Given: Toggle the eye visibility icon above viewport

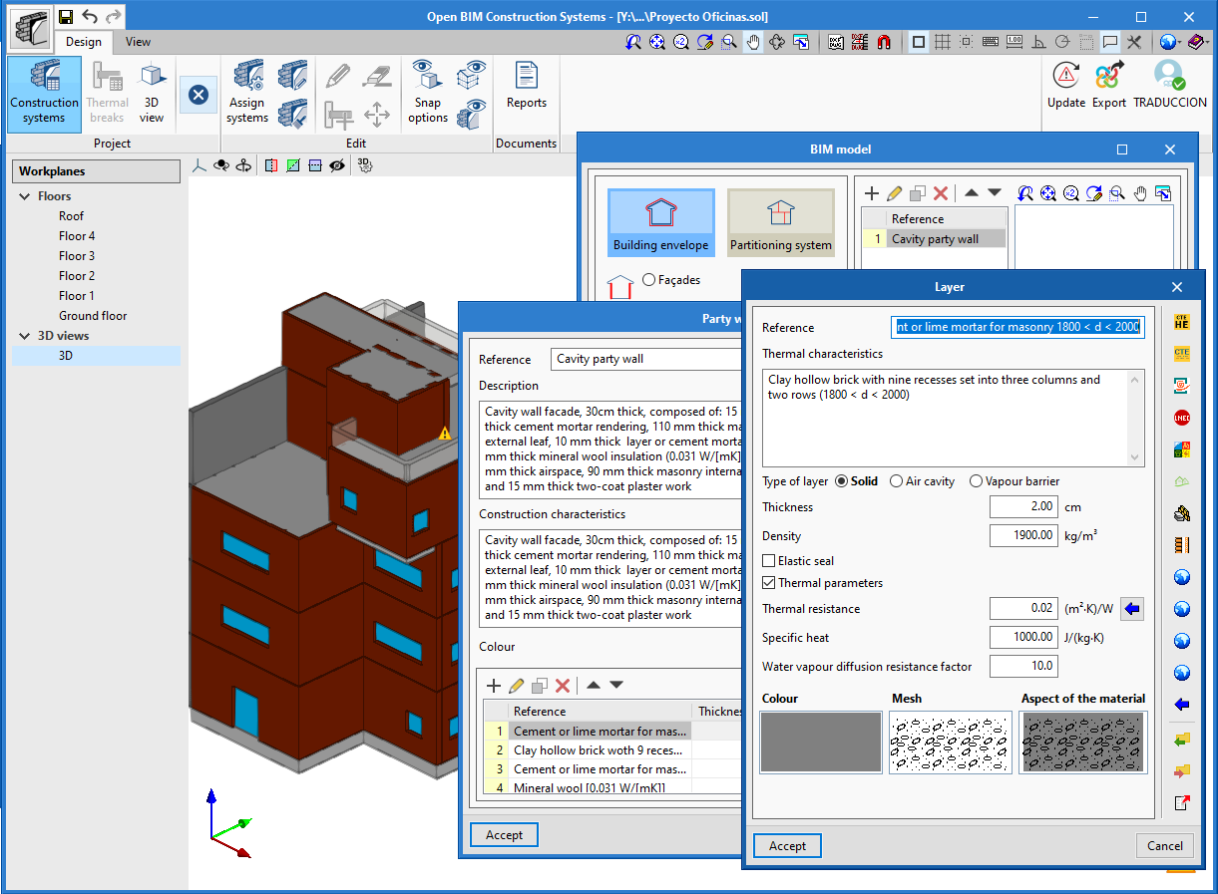Looking at the screenshot, I should (x=337, y=165).
